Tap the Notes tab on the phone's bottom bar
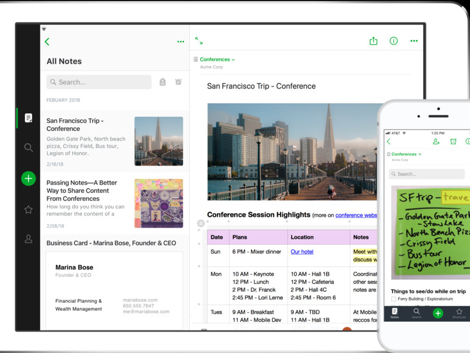The image size is (470, 353). (395, 313)
